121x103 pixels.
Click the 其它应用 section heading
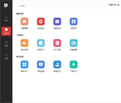20,57
